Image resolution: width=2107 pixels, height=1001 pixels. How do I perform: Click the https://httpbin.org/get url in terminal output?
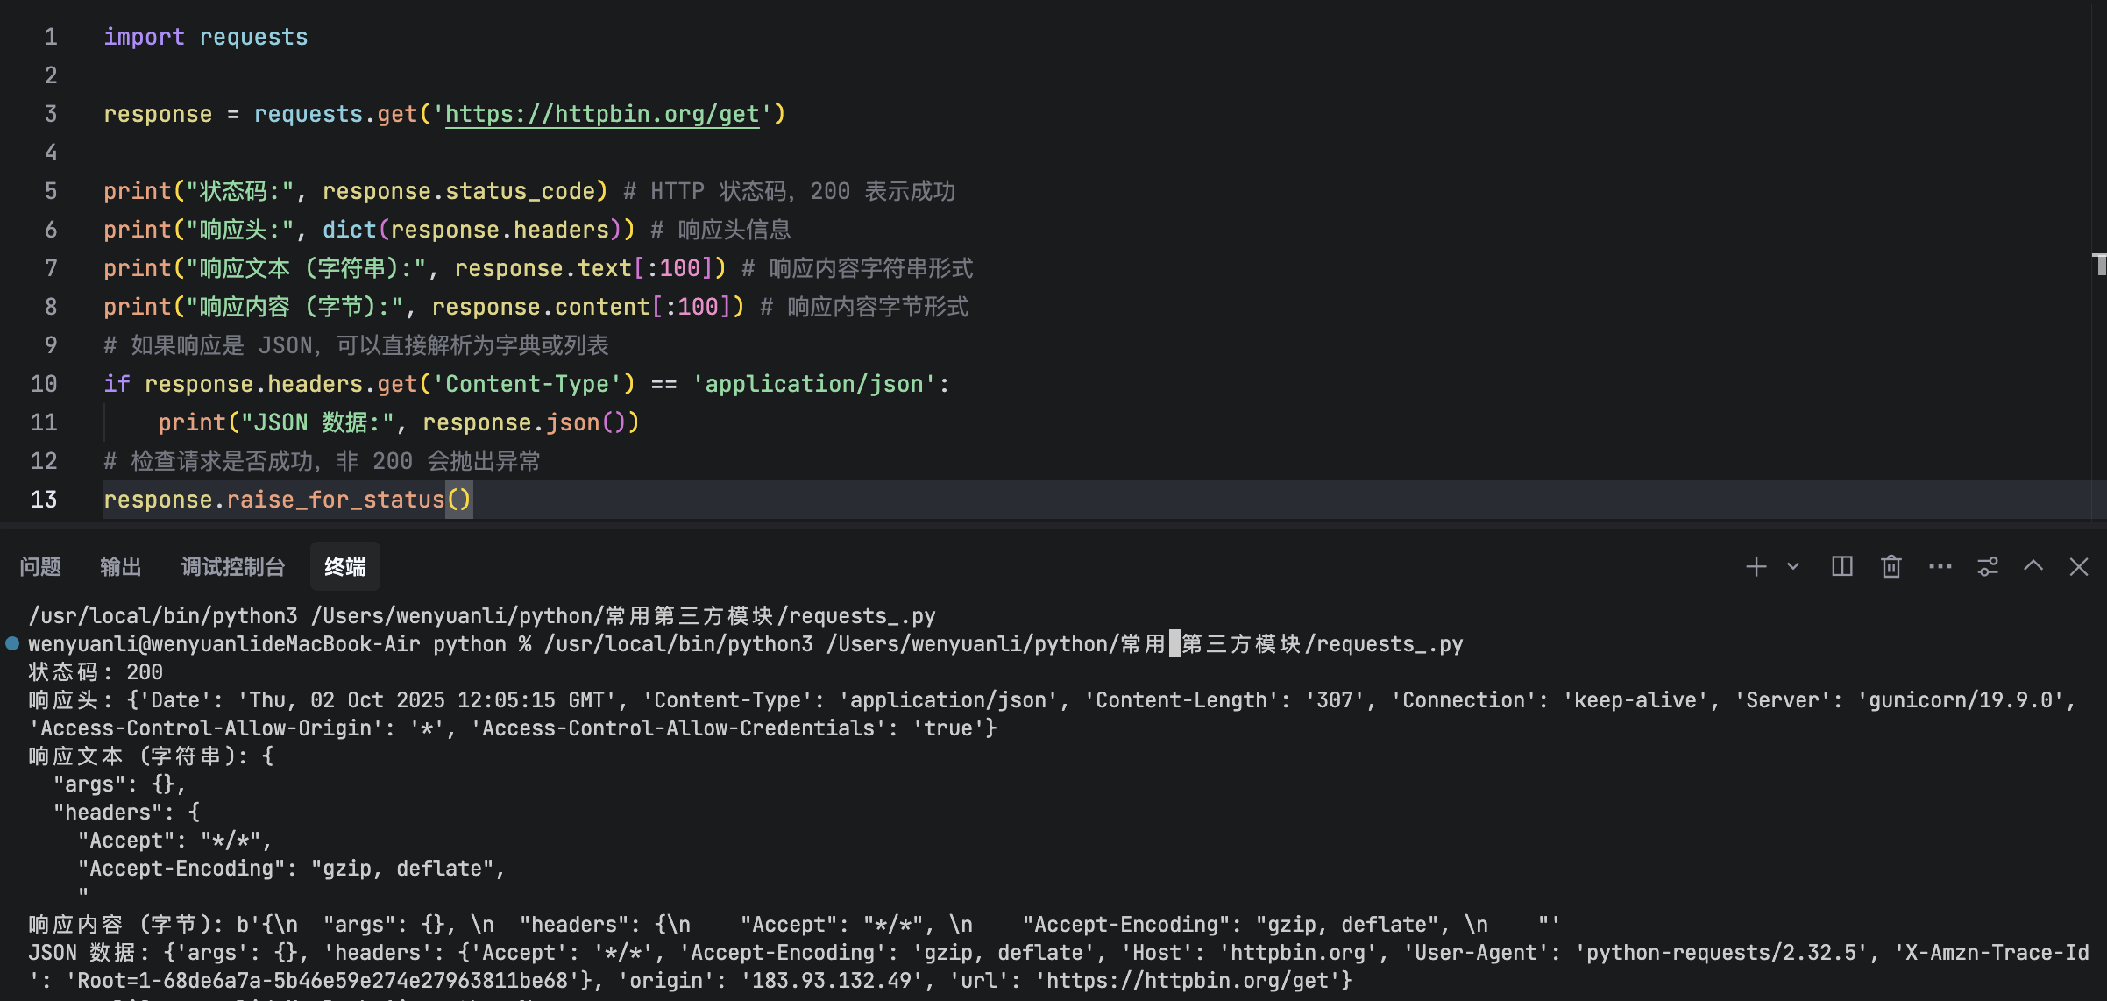(x=1188, y=980)
